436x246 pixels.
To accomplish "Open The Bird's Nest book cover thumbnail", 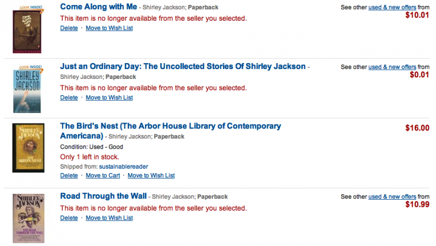I will (27, 147).
